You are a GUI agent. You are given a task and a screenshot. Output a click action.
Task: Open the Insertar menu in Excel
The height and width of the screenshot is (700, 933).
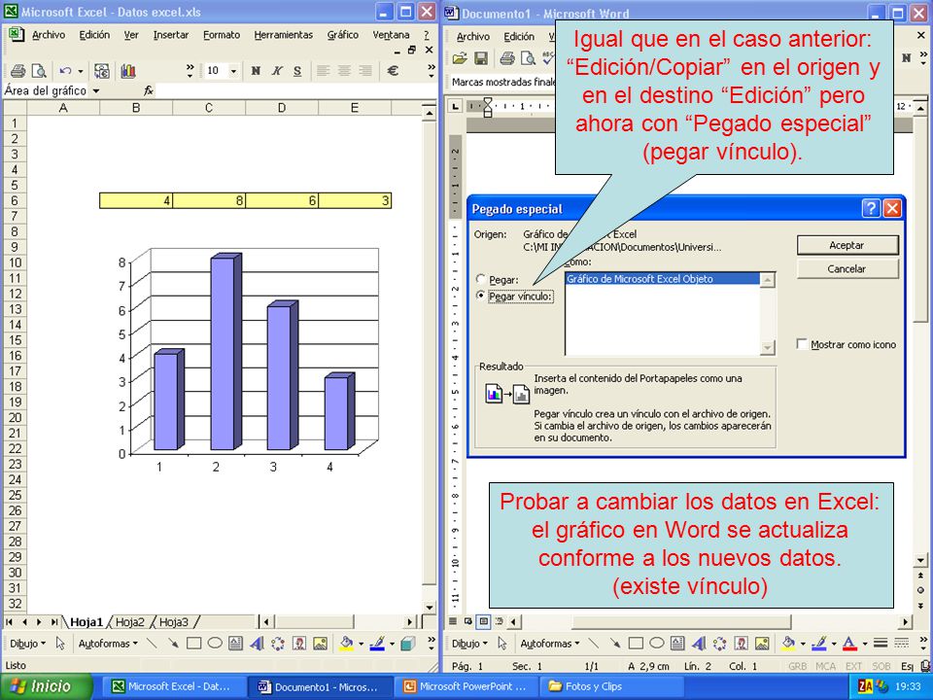(x=171, y=35)
